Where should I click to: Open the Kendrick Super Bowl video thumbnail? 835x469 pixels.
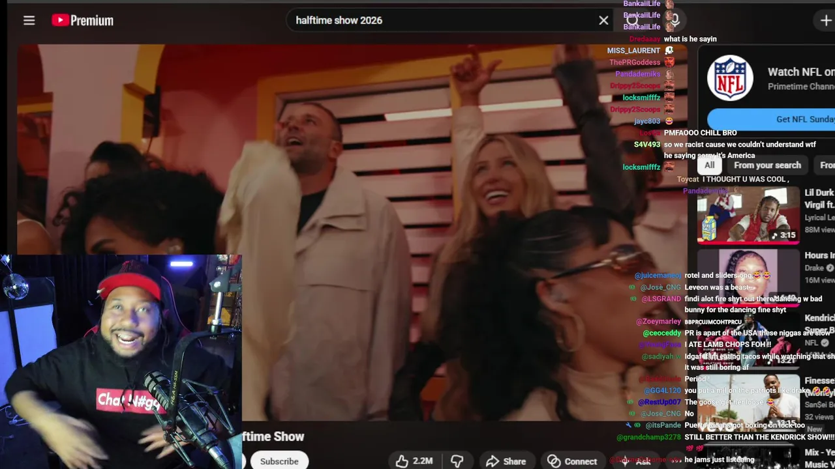pyautogui.click(x=748, y=339)
